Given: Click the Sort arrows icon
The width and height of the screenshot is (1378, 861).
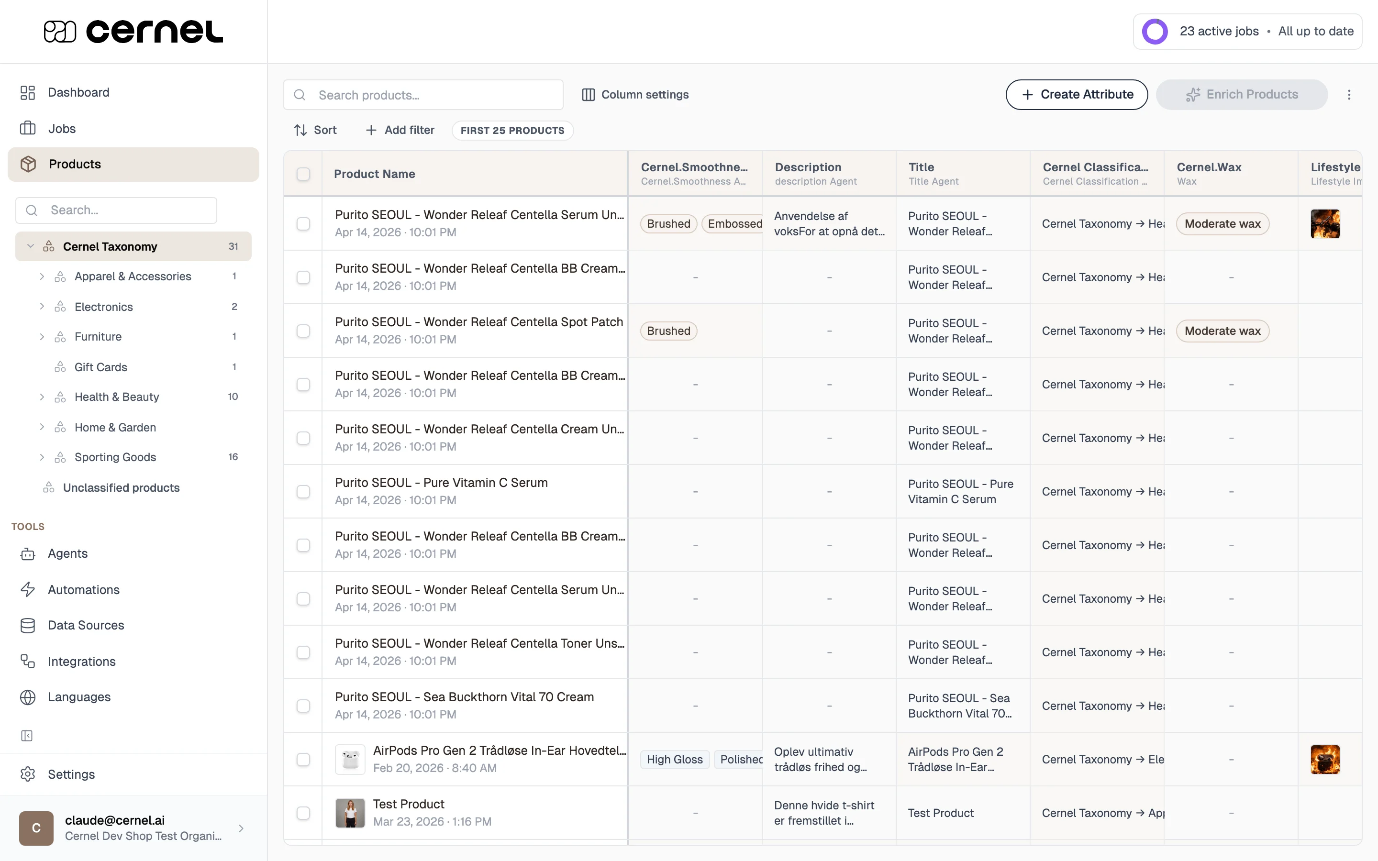Looking at the screenshot, I should pyautogui.click(x=300, y=131).
